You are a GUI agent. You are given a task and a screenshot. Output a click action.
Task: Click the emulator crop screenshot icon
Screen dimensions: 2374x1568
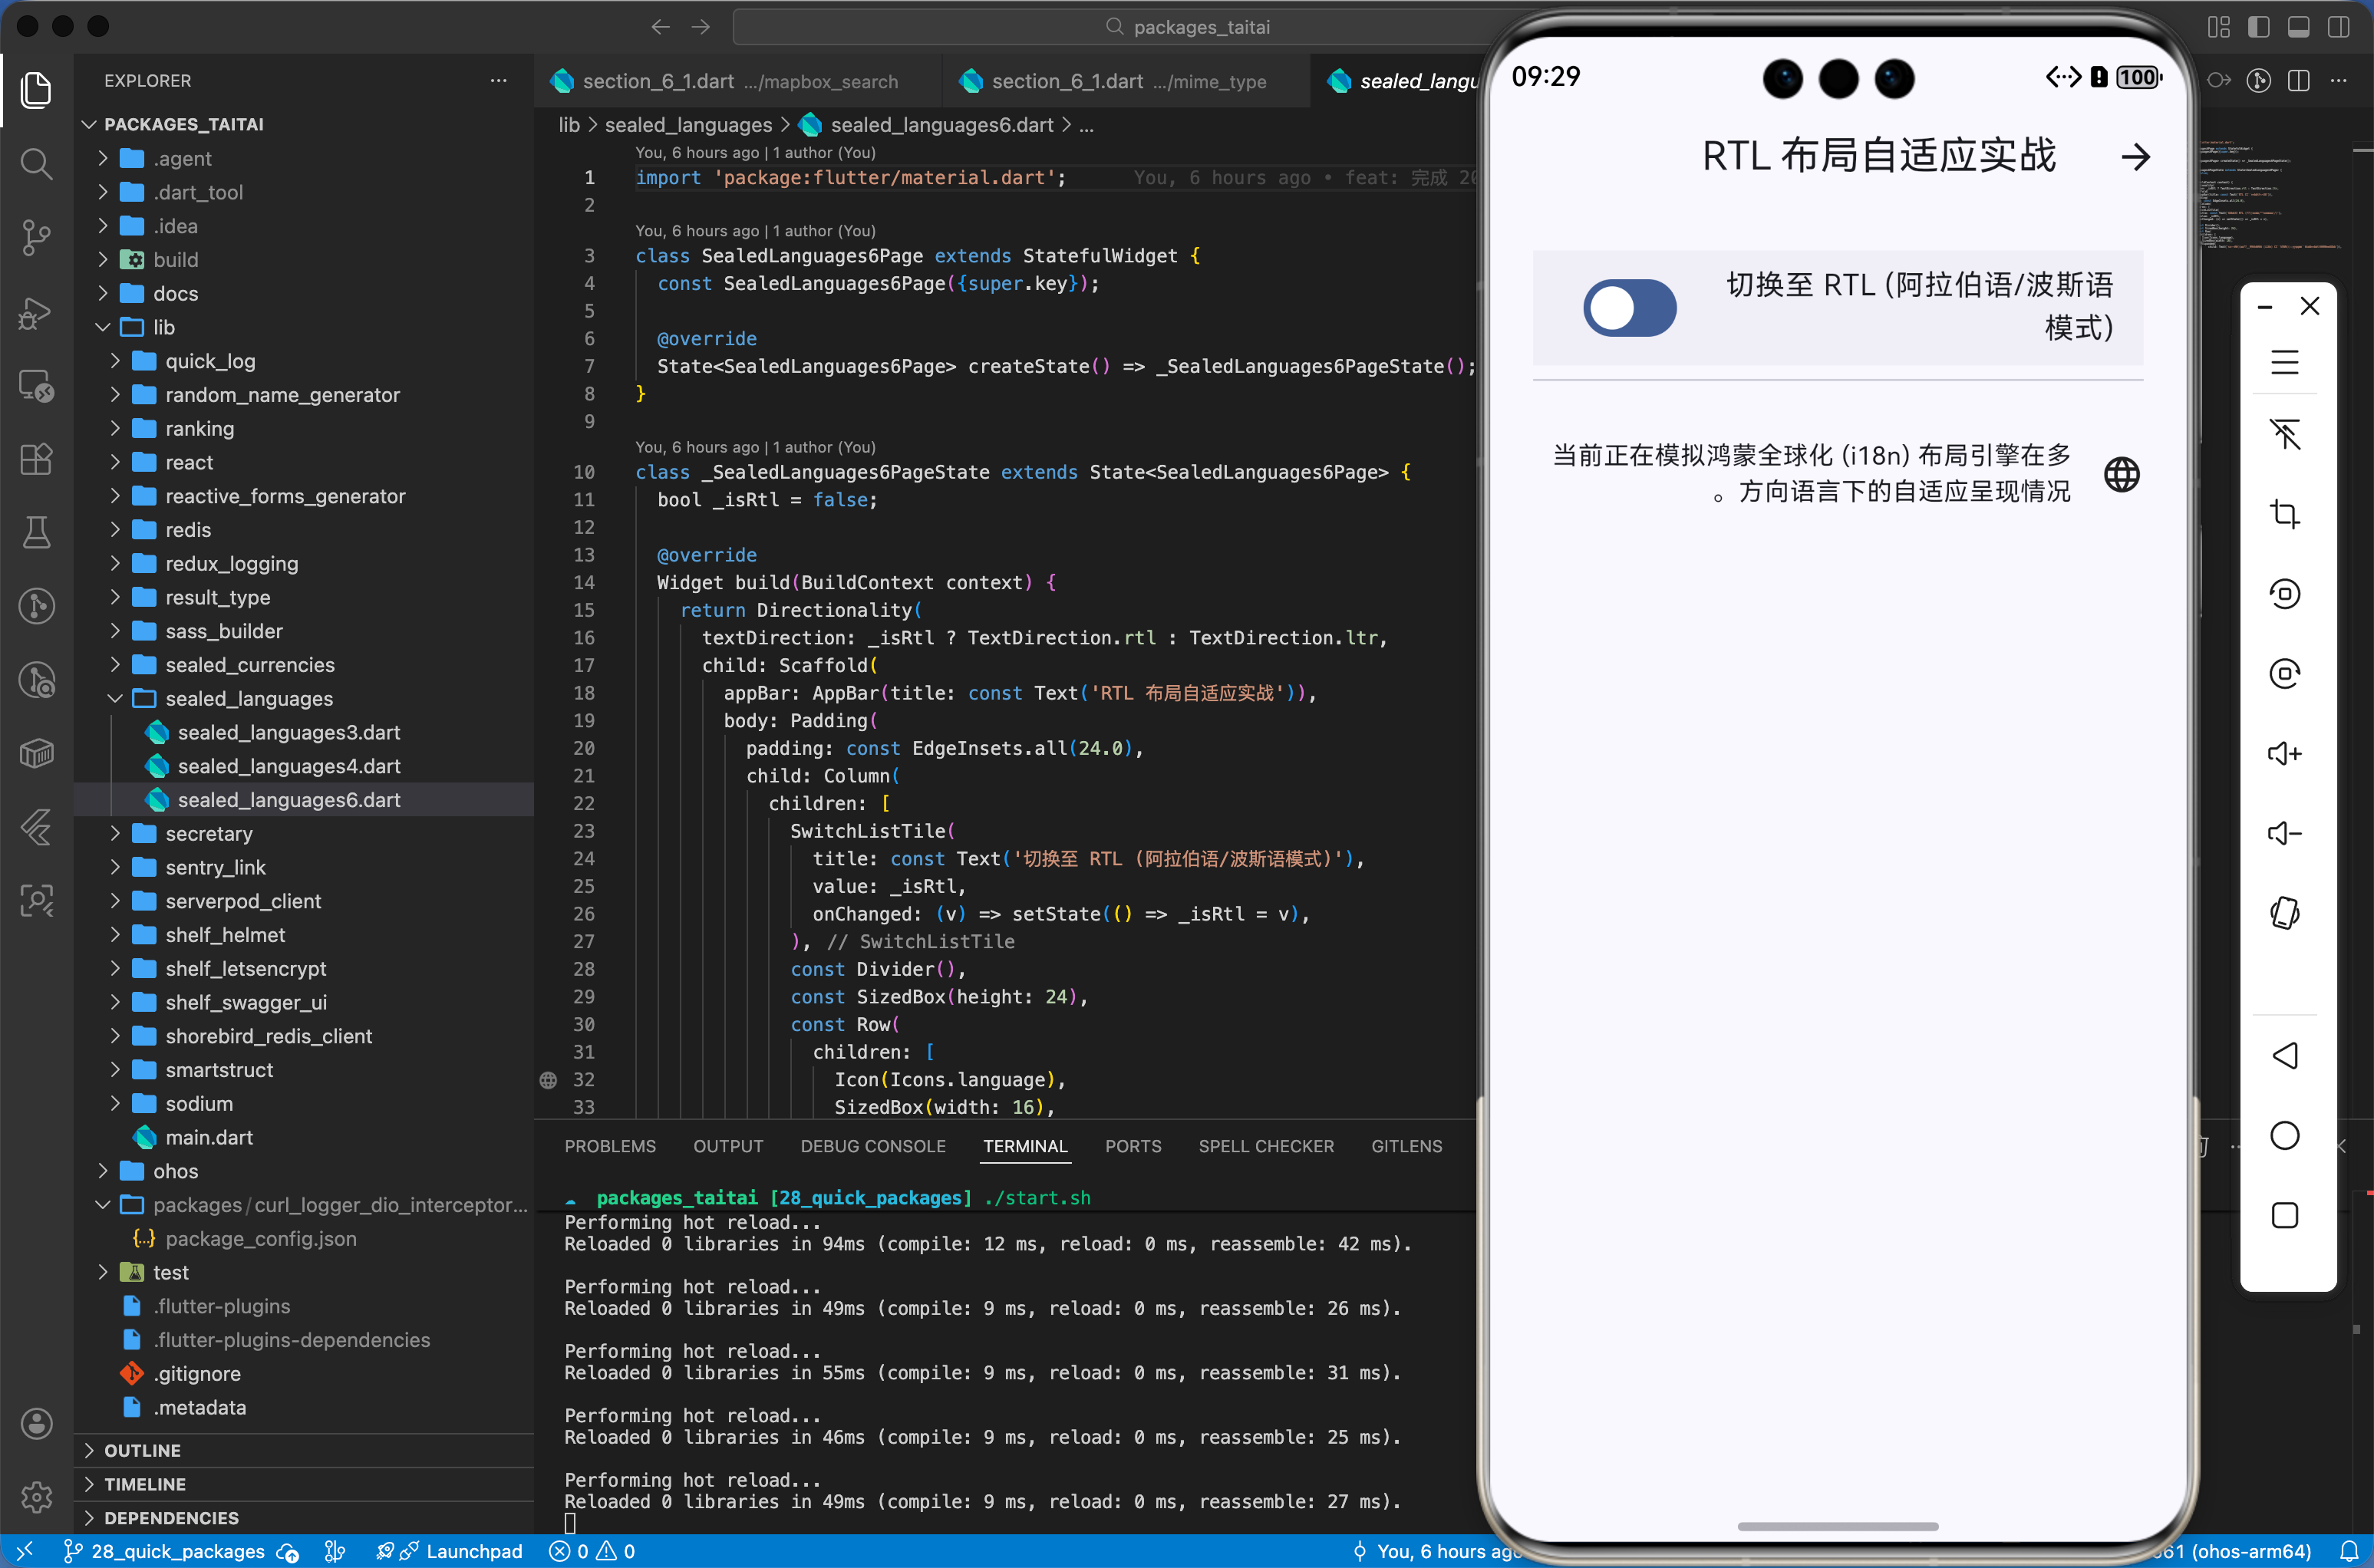click(2284, 514)
